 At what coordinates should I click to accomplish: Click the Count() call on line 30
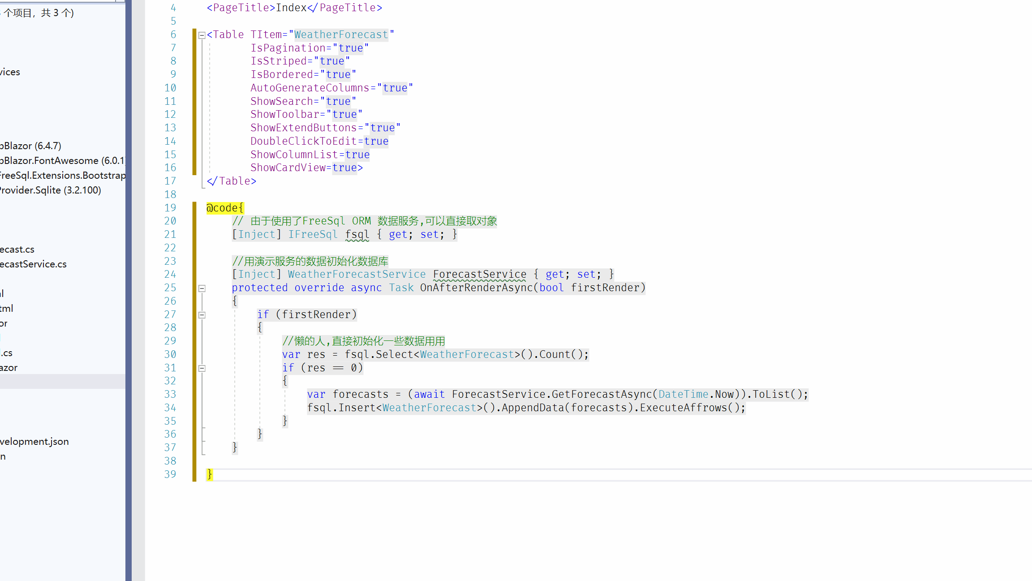[561, 354]
